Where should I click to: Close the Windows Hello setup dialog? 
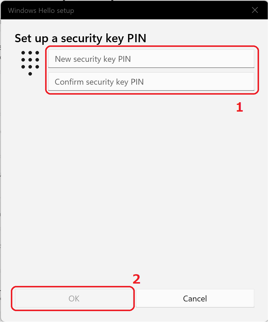click(x=255, y=10)
